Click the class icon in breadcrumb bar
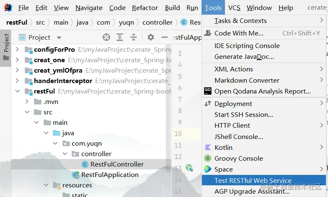328x197 pixels. point(183,22)
